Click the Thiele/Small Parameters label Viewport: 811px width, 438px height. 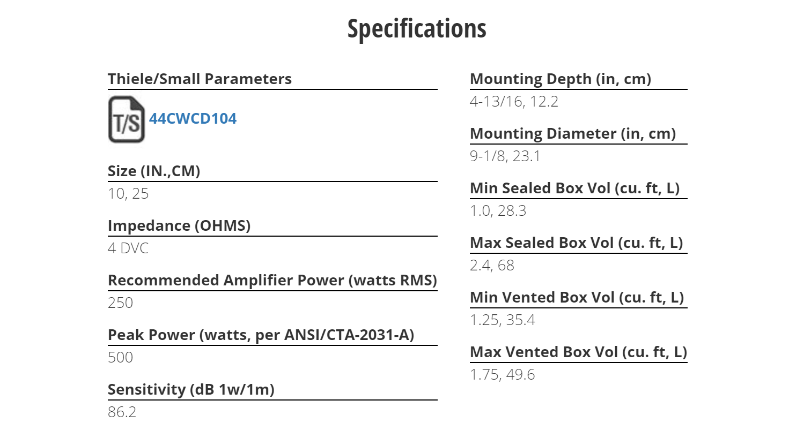200,79
